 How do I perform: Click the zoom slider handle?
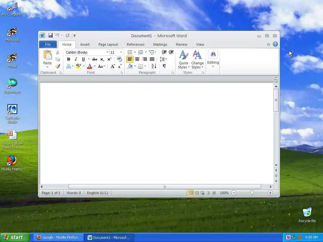252,193
